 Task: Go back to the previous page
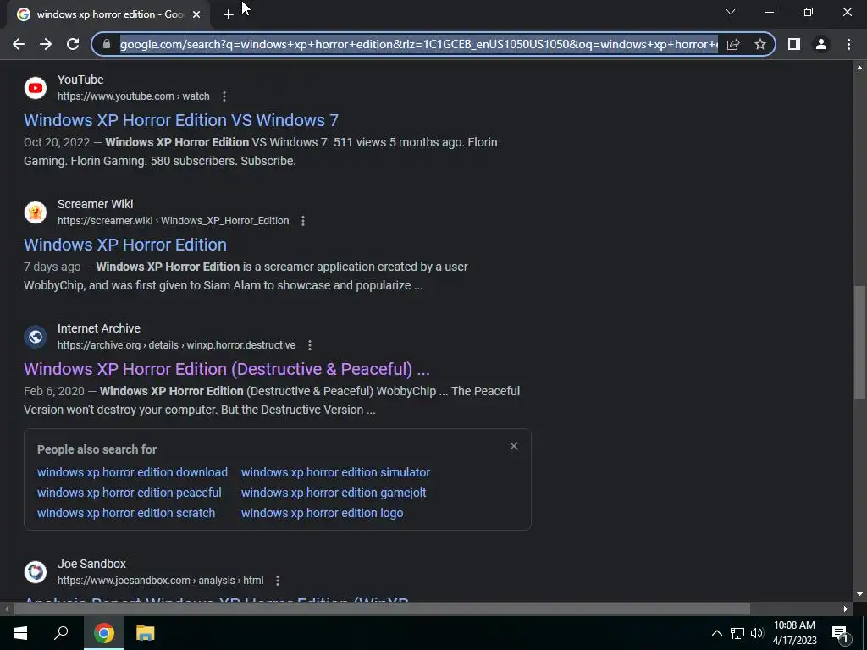tap(19, 44)
